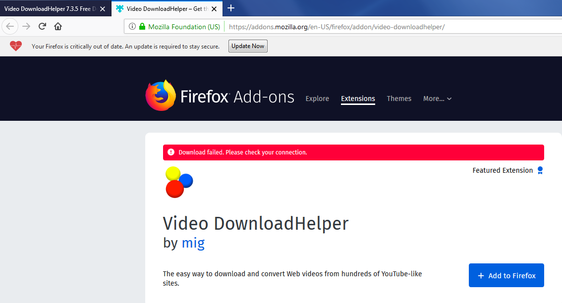Click the Video DownloadHelper title heading

256,223
